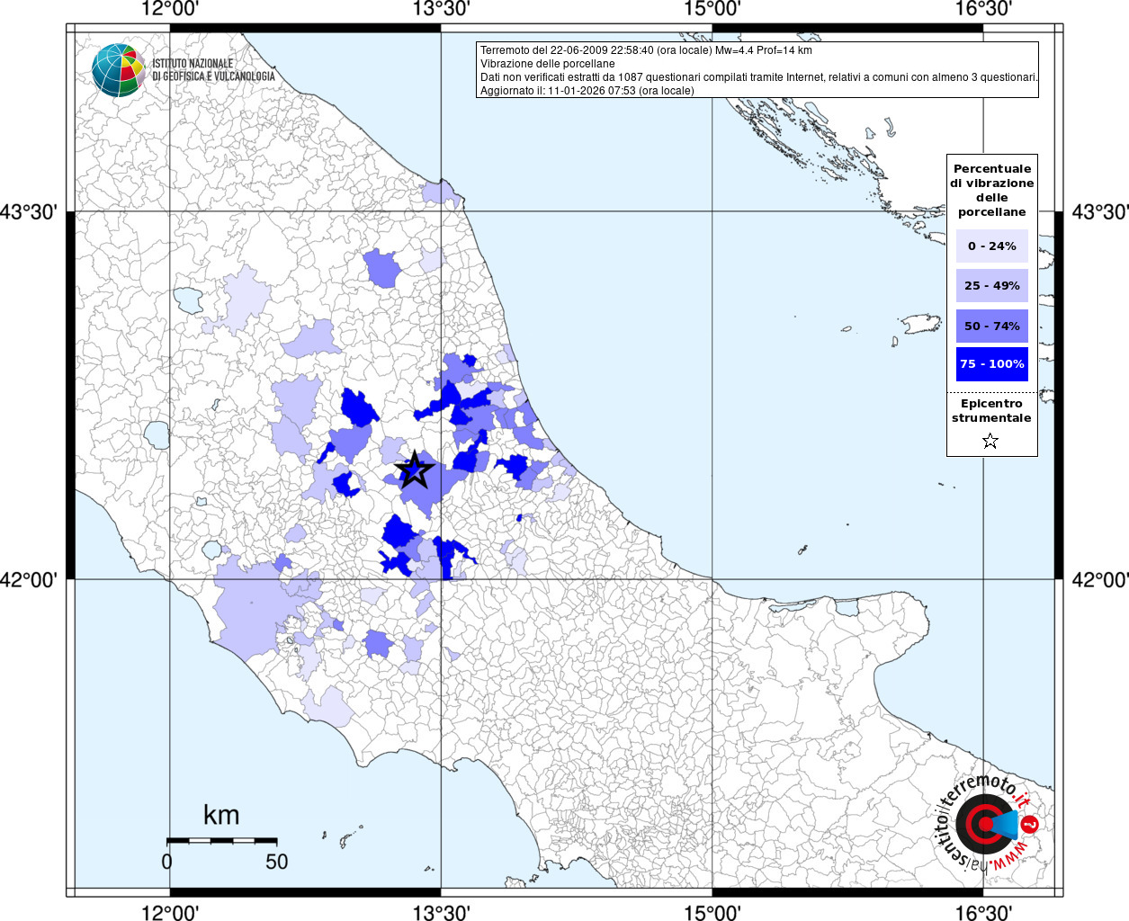The height and width of the screenshot is (921, 1129).
Task: Click the 'Vibrazione delle porcellane' subtitle
Action: [548, 64]
